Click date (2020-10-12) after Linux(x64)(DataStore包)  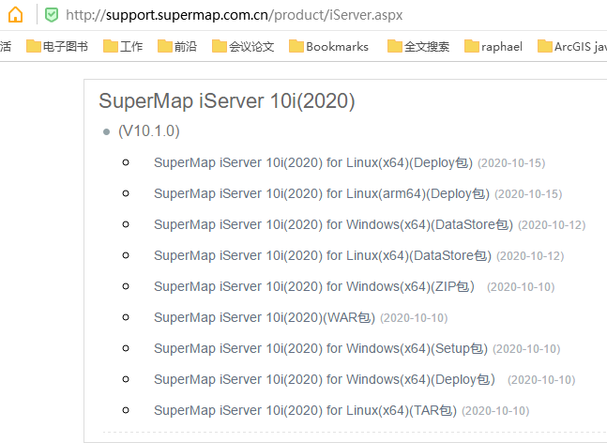coord(530,256)
